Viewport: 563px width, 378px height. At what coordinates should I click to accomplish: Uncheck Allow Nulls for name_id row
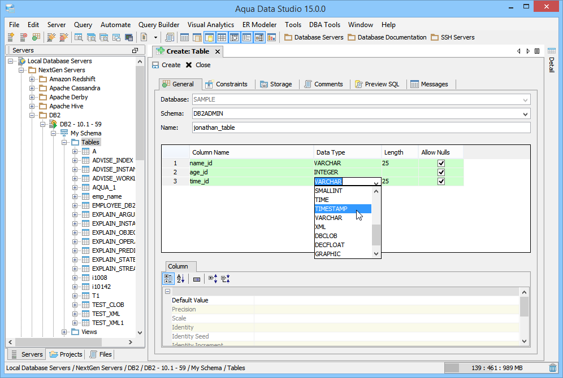(x=441, y=164)
